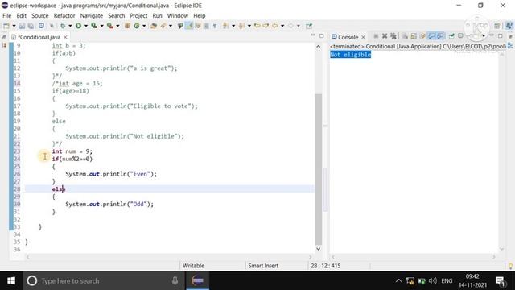Remove all terminated launches double-X icon

tap(393, 36)
